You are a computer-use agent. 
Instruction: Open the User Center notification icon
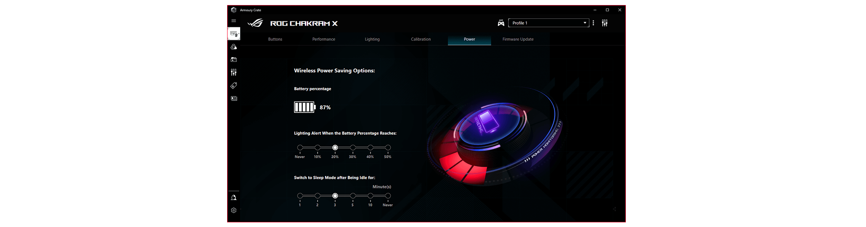pyautogui.click(x=234, y=198)
